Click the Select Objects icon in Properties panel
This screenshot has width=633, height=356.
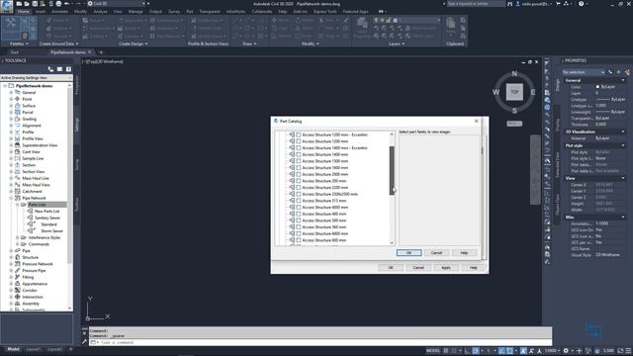[618, 72]
